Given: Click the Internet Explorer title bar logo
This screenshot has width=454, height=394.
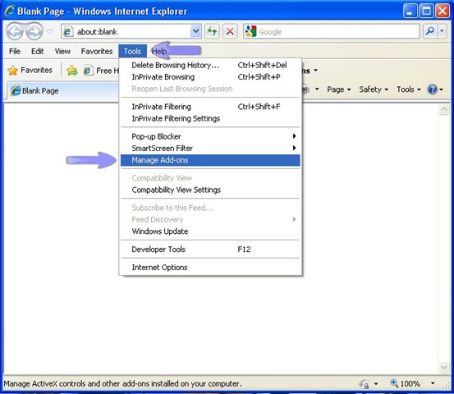Looking at the screenshot, I should click(10, 11).
